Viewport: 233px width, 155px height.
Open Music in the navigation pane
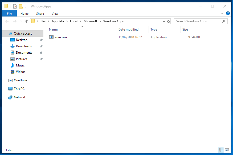point(20,65)
